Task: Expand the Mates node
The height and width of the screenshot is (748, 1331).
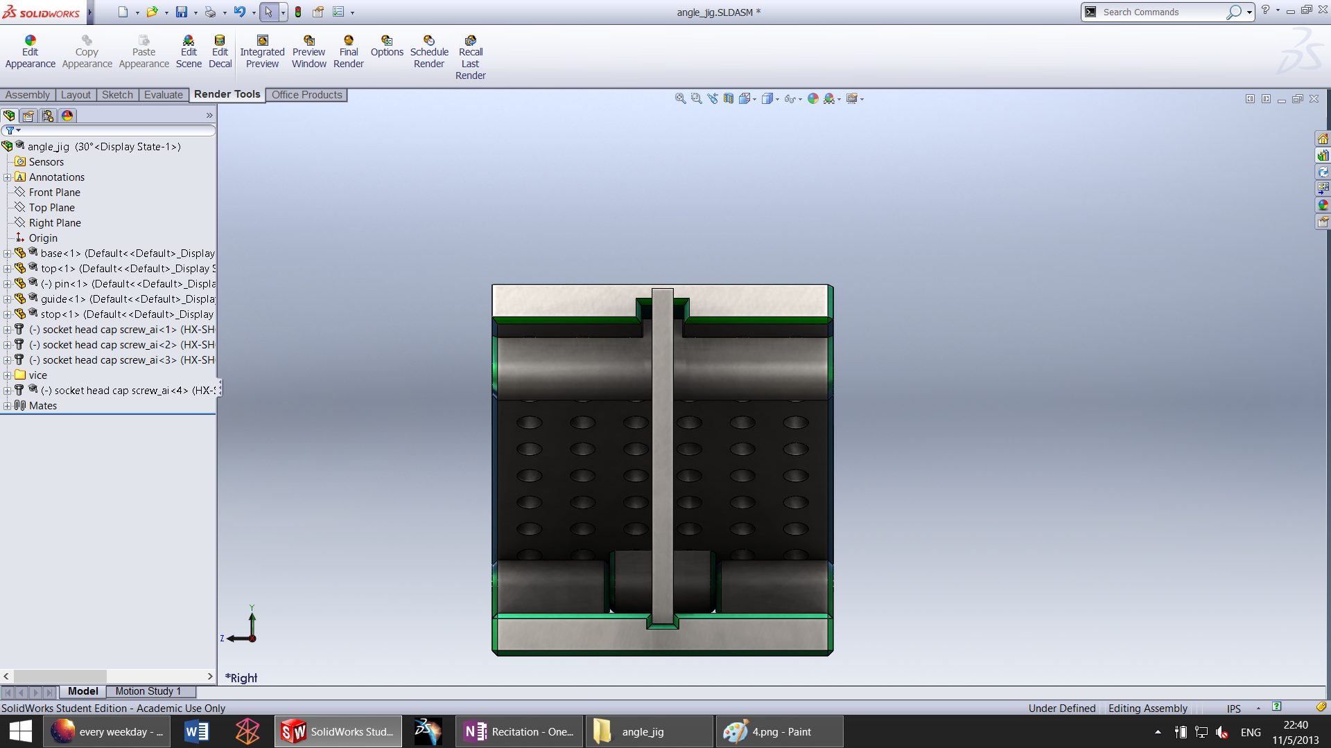Action: tap(7, 406)
